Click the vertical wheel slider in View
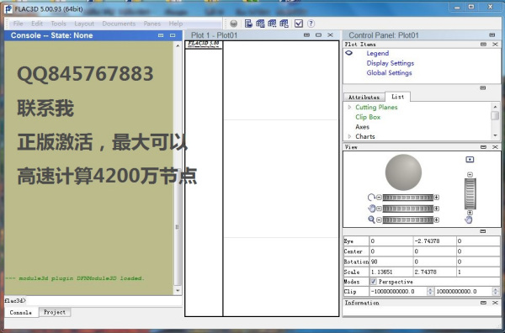The height and width of the screenshot is (333, 505). click(x=470, y=193)
